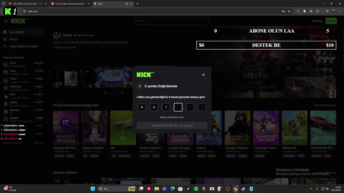Image resolution: width=344 pixels, height=193 pixels.
Task: Click Daha Fazla Göster in sidebar
Action: click(13, 143)
